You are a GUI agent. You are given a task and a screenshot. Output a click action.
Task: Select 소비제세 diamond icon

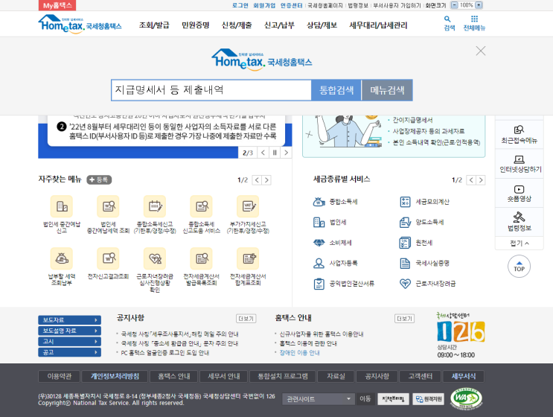coord(319,243)
